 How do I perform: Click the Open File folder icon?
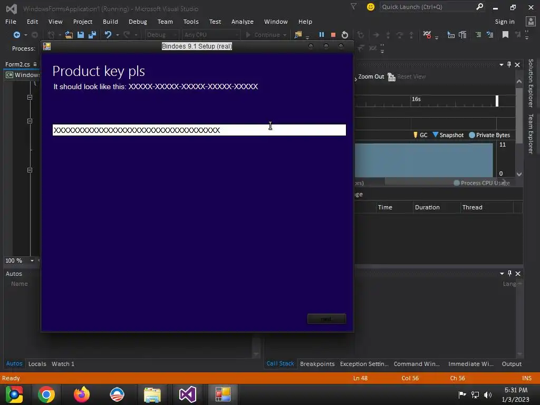69,35
